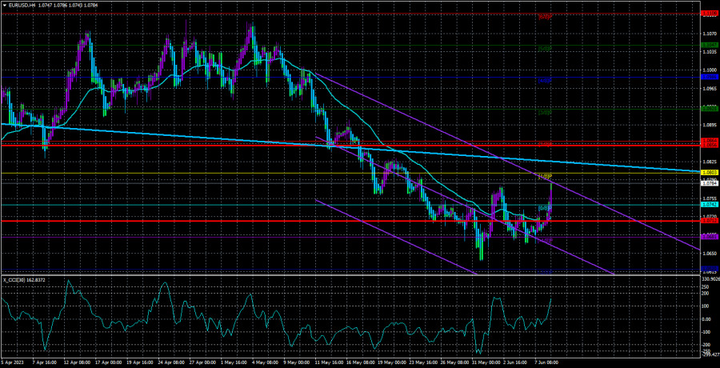Click the red price tag 1.1108

pos(710,14)
